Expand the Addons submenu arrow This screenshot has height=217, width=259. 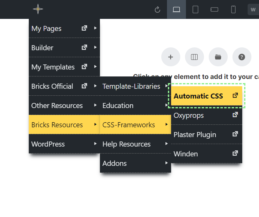tap(166, 163)
